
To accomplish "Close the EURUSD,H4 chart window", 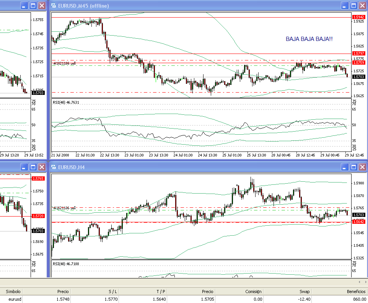I will click(363, 167).
